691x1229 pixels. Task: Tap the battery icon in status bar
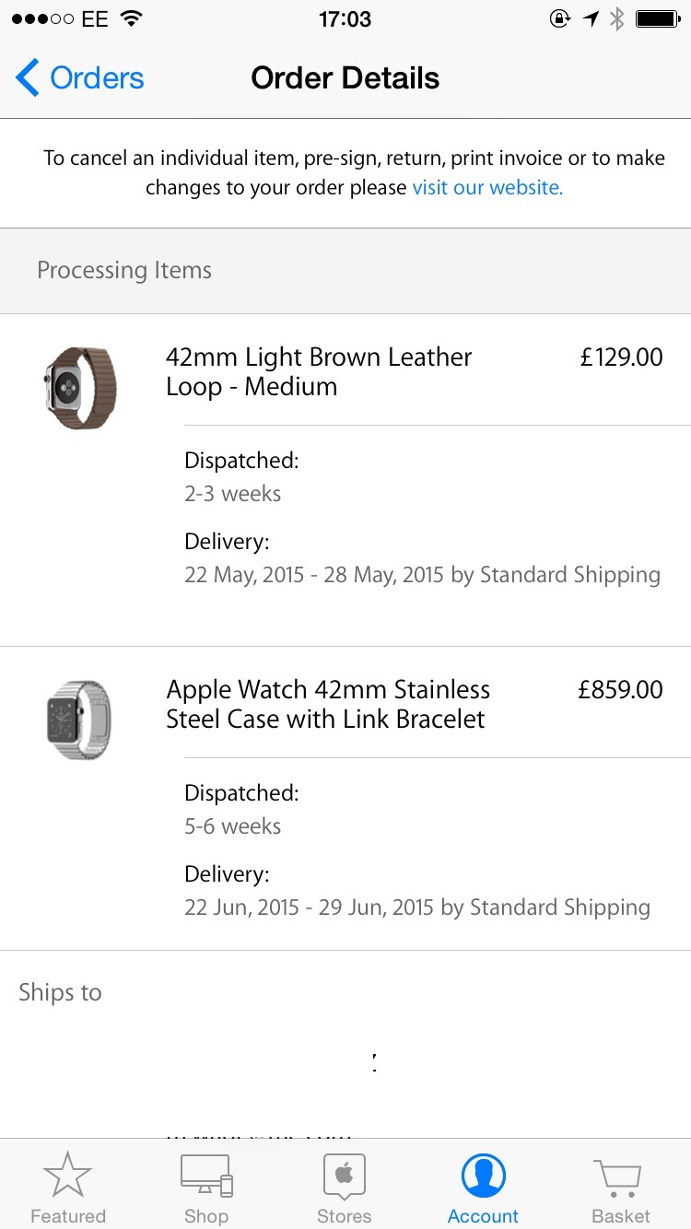pos(658,18)
